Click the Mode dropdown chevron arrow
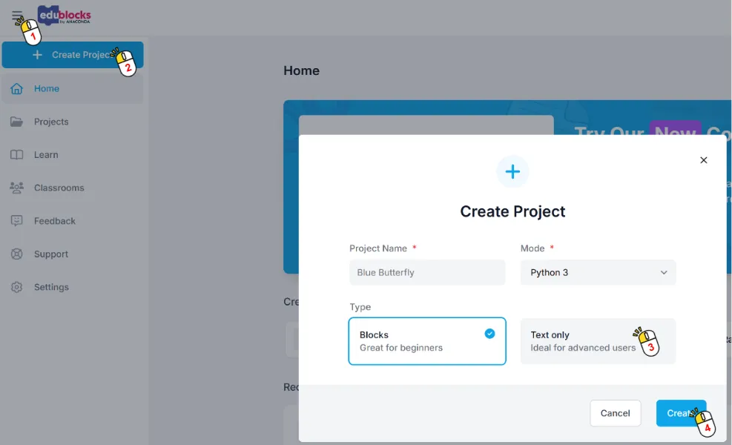 click(664, 272)
